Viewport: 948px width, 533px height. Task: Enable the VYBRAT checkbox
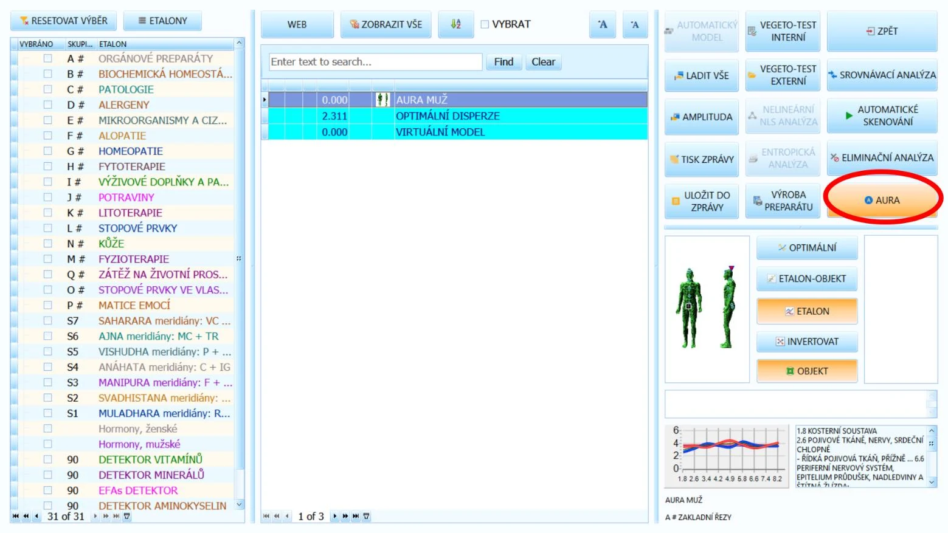(485, 24)
